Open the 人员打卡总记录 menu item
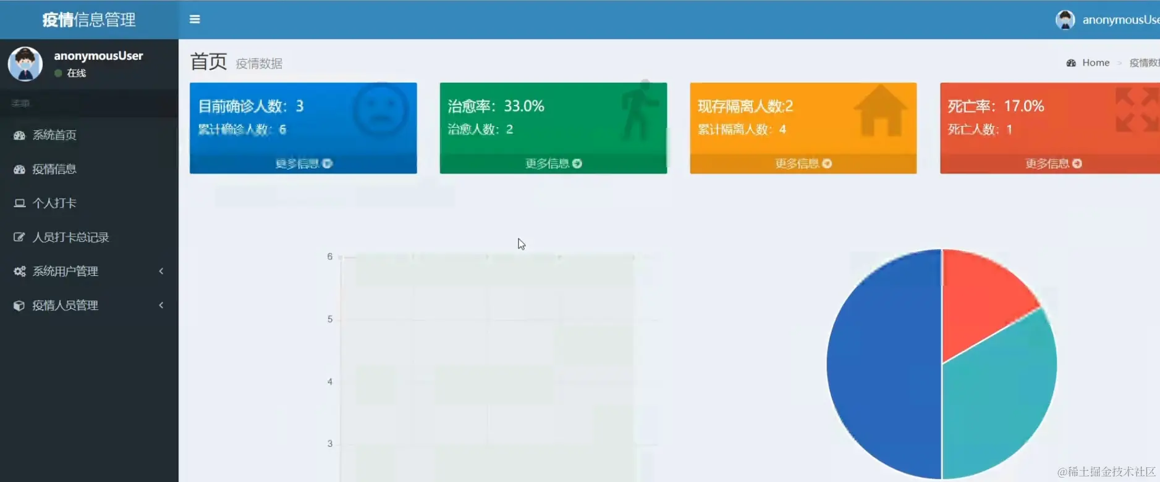This screenshot has width=1160, height=482. (89, 237)
